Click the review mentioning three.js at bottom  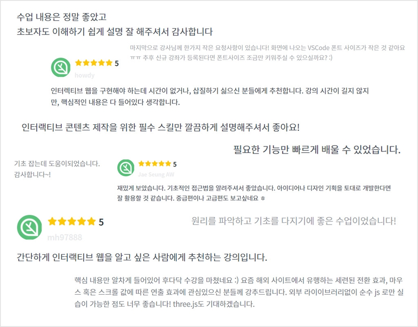[239, 292]
